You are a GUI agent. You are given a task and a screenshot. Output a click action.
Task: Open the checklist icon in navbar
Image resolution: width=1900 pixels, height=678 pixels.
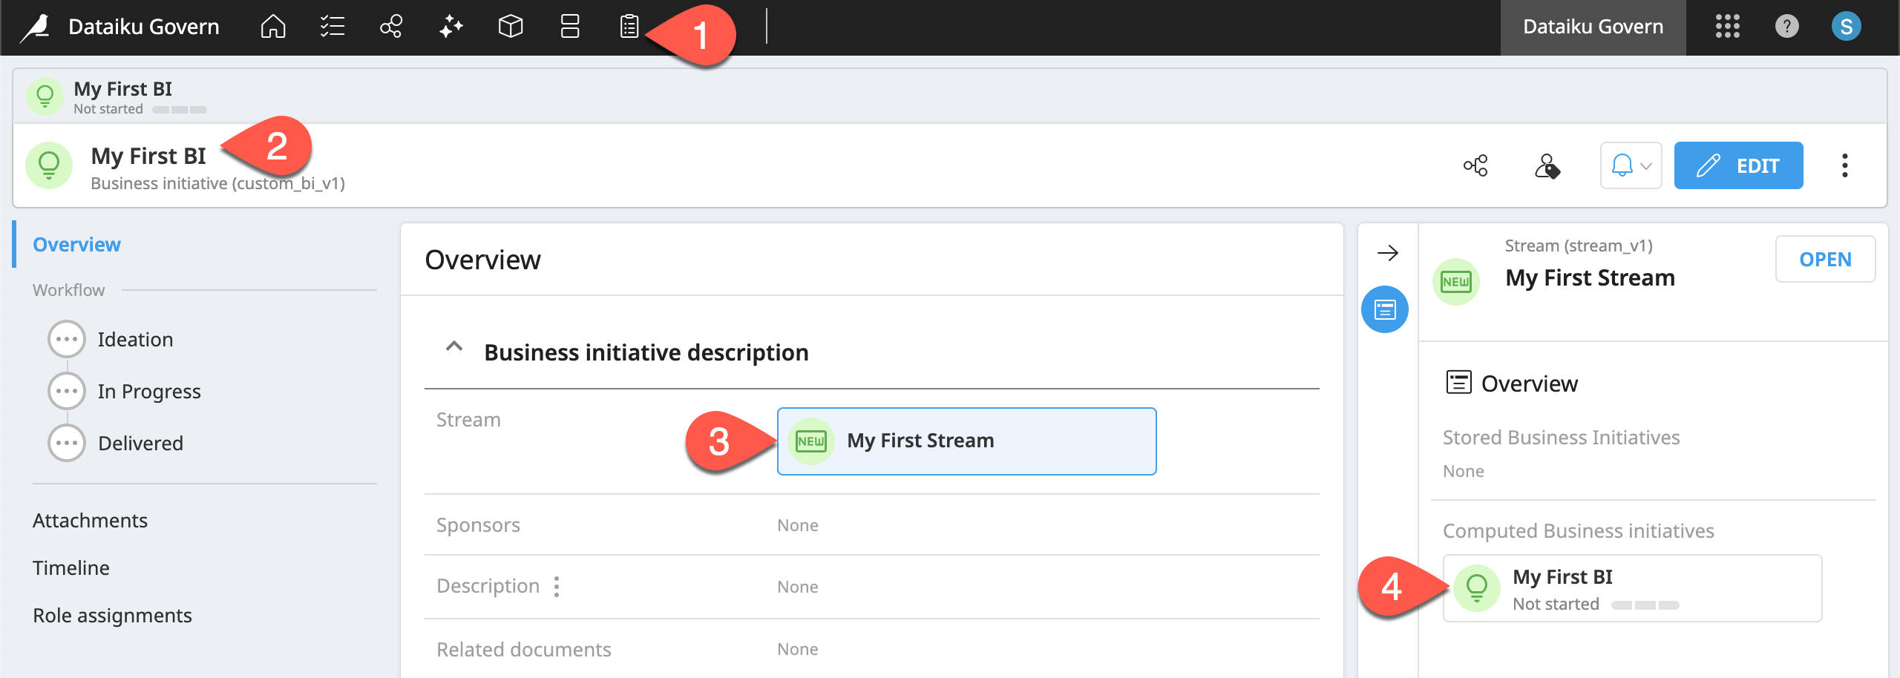pos(332,27)
